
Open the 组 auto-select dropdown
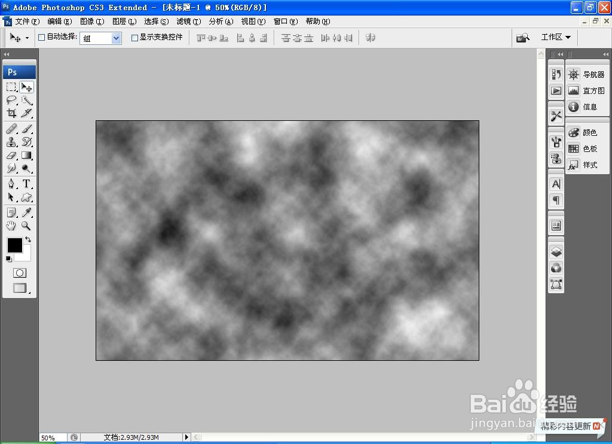click(100, 38)
